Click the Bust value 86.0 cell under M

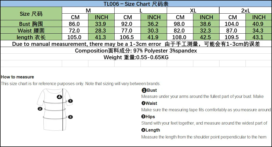(75, 24)
